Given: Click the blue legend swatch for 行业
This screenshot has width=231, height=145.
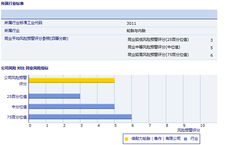Looking at the screenshot, I should [186, 139].
